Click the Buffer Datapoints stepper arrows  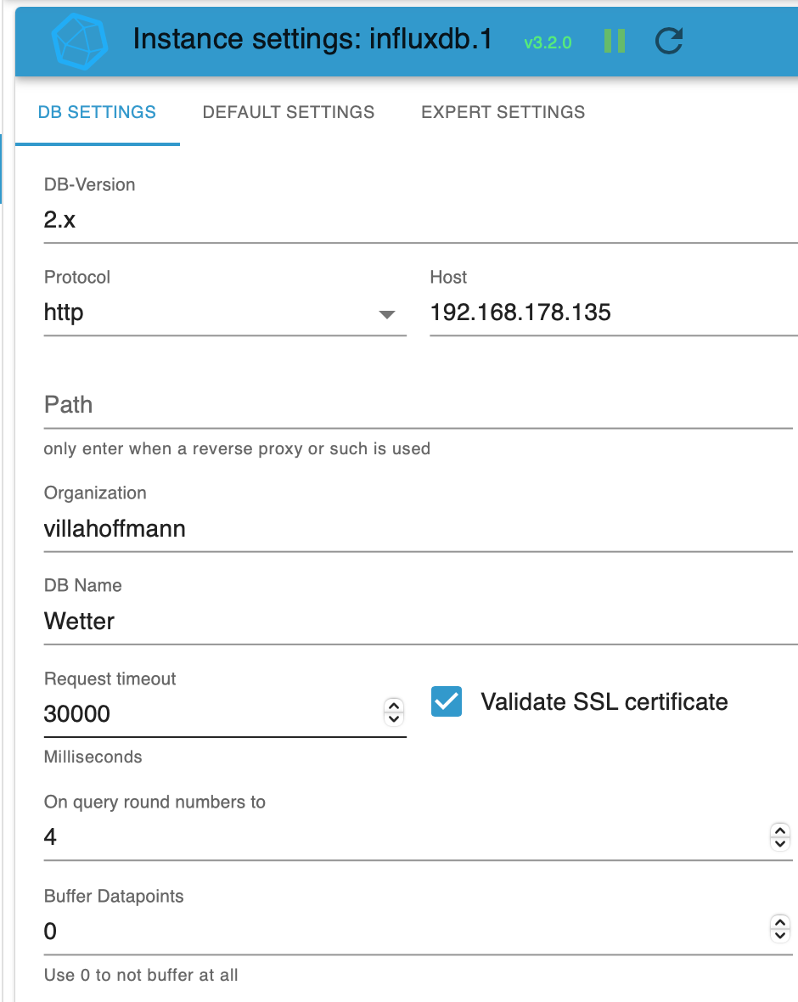pos(779,930)
